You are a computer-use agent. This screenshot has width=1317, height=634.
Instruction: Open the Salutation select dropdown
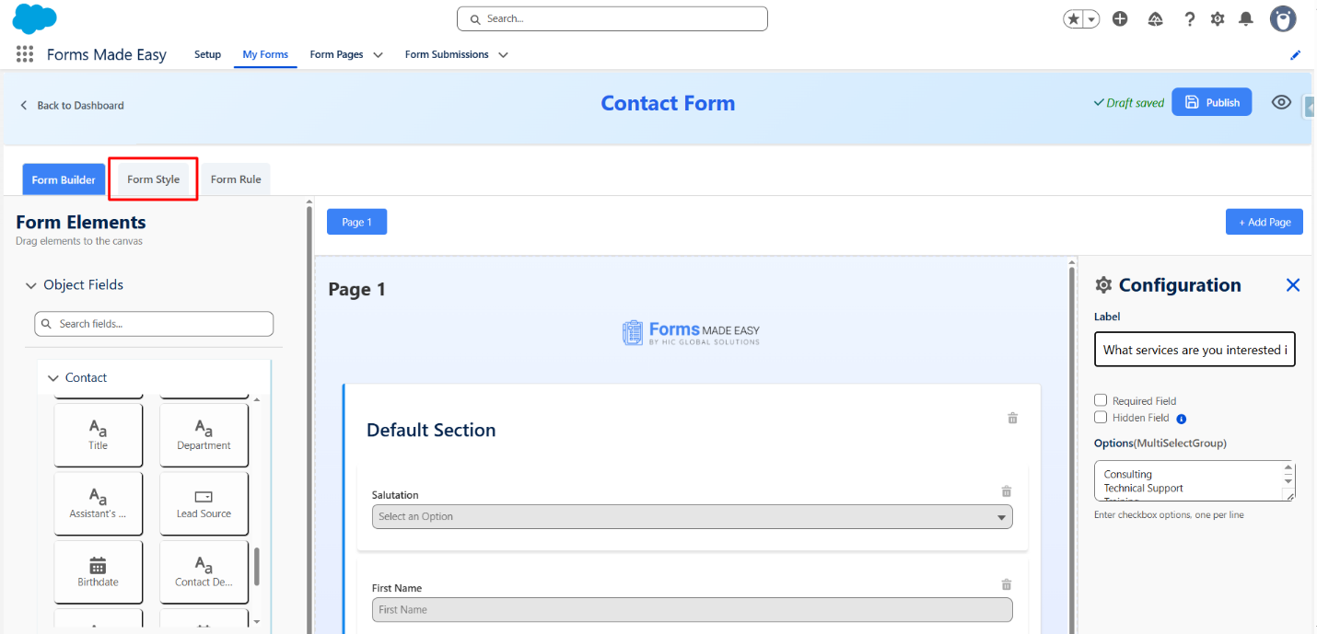click(692, 516)
